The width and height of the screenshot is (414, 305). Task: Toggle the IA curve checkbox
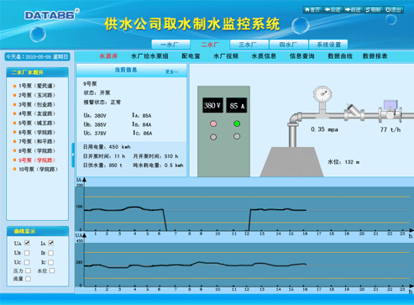[x=51, y=243]
